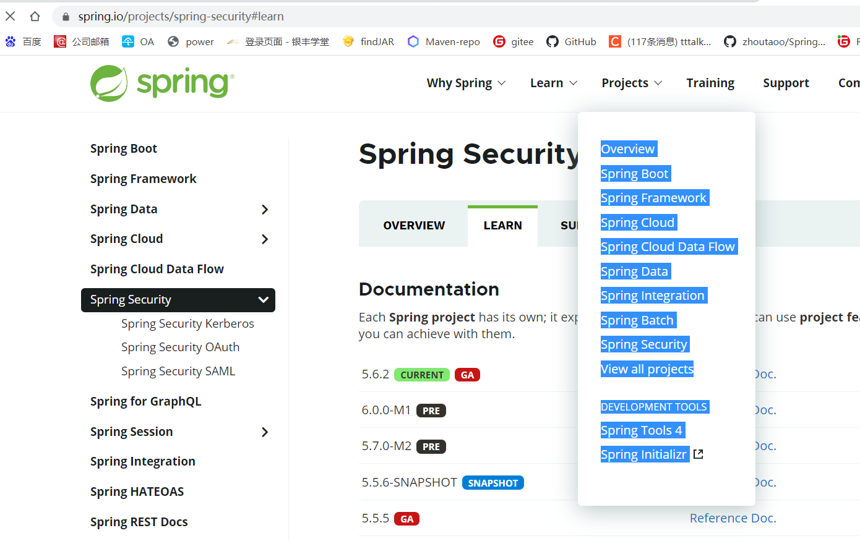Screen dimensions: 860x541
Task: Open the Why Spring menu
Action: tap(466, 83)
